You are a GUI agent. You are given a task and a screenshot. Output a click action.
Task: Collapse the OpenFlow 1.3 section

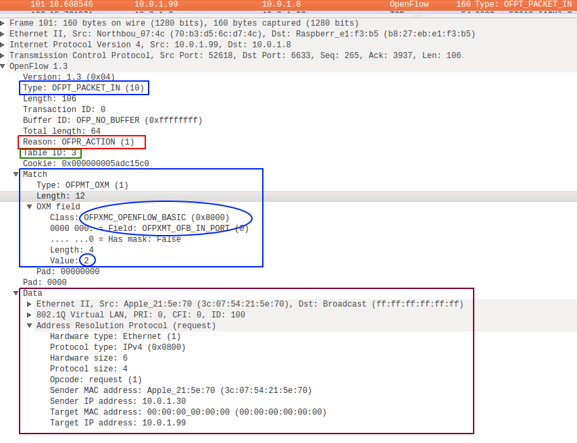click(x=4, y=66)
